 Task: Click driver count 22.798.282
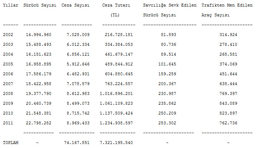pos(39,123)
